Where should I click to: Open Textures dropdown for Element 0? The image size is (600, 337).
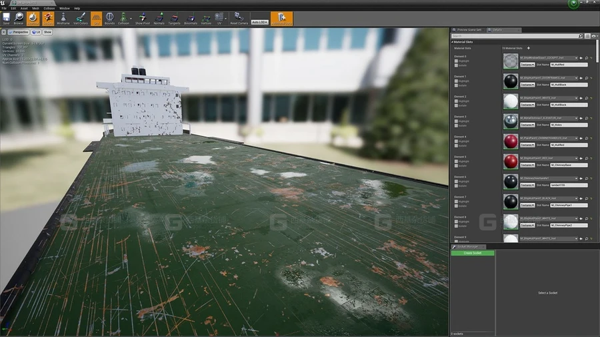click(527, 65)
